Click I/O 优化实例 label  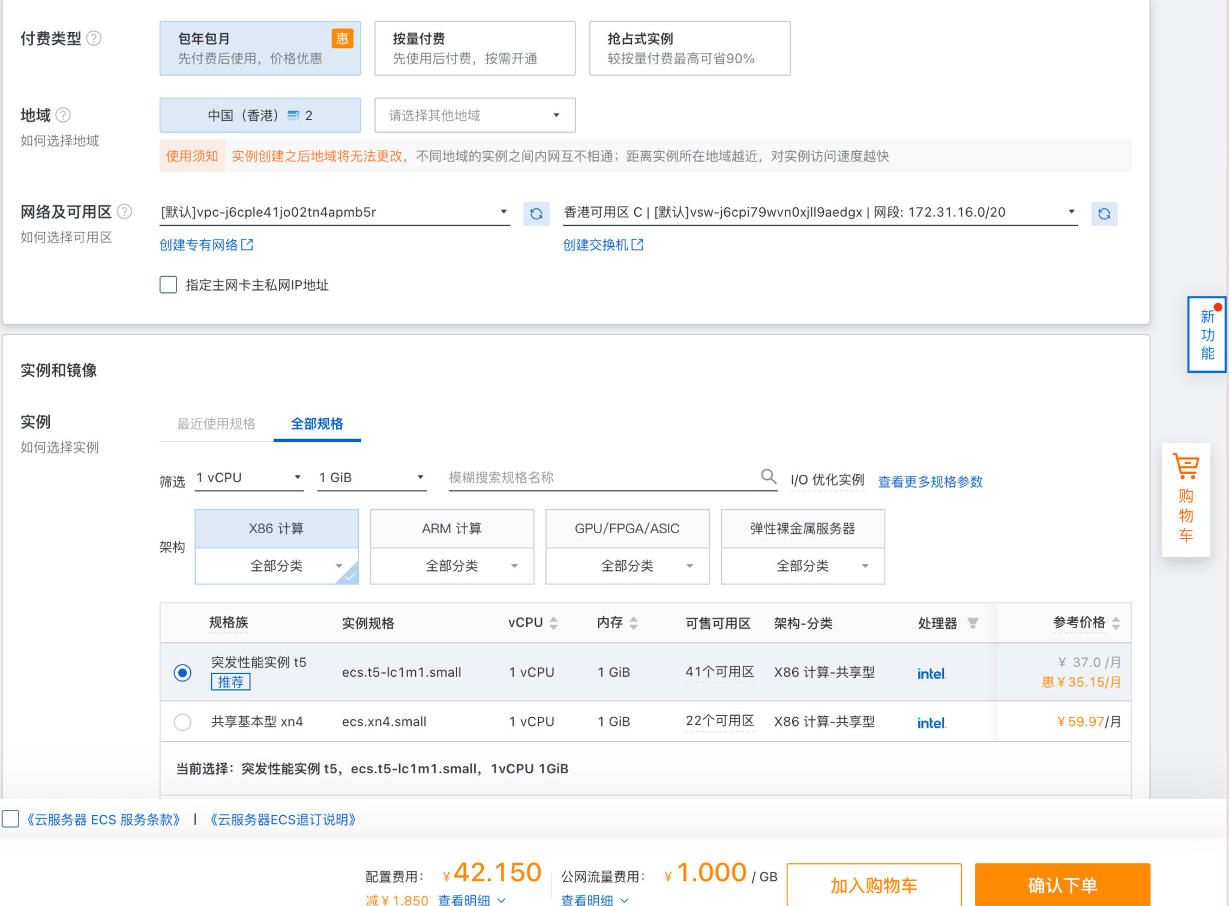click(x=828, y=480)
